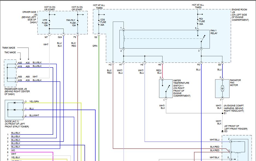
Task: Click the 'IN ENGINE COMPT HARNESS' location note
Action: click(x=234, y=108)
